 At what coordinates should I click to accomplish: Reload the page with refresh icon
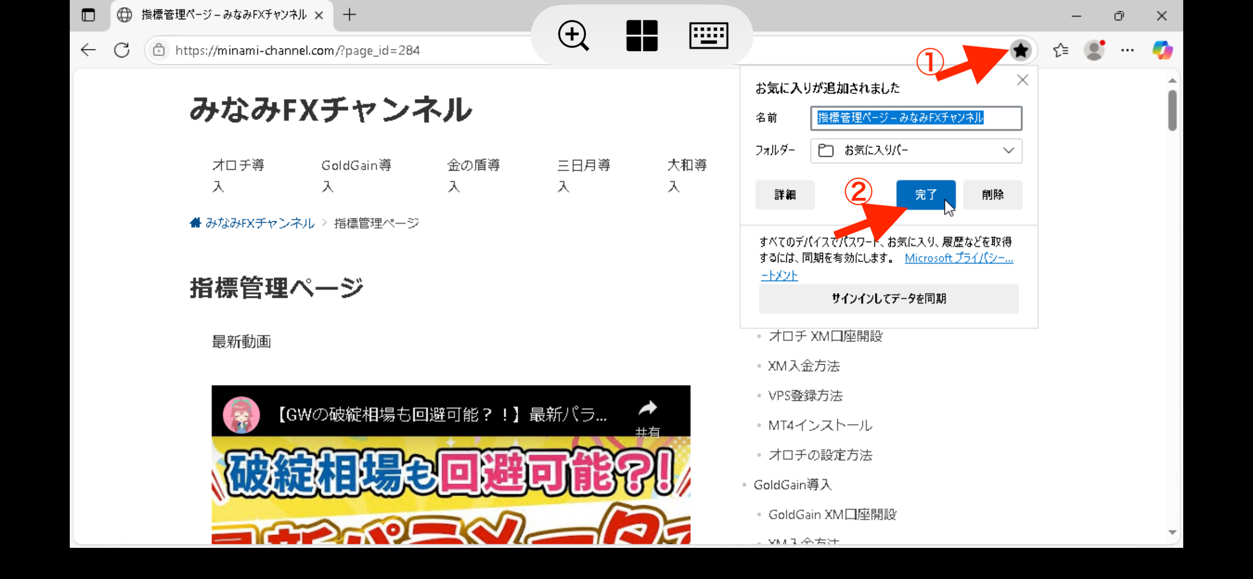click(x=122, y=50)
